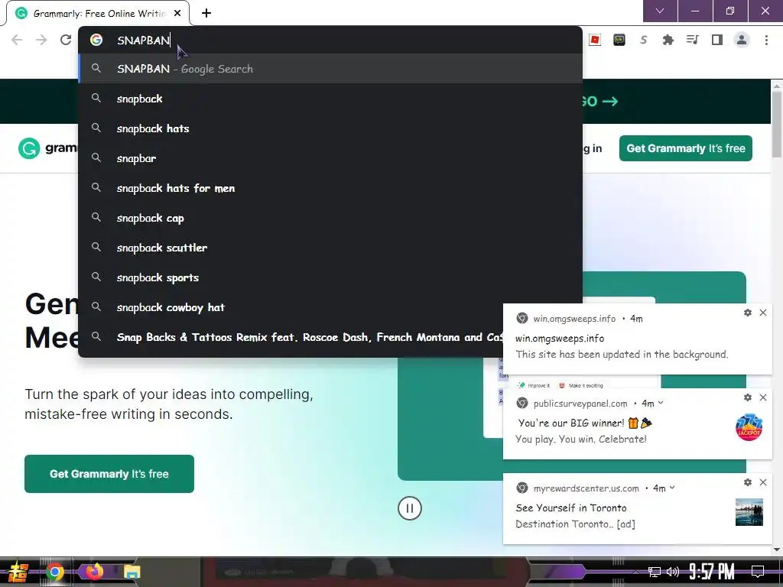Reload the page with the refresh icon
783x587 pixels.
(x=66, y=40)
